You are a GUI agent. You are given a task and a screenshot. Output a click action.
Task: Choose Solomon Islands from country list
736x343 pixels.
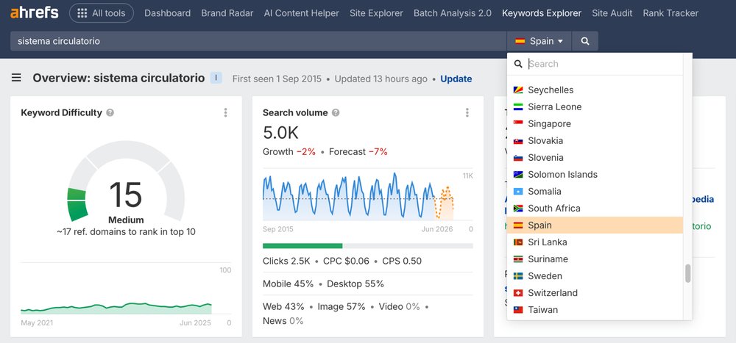[595, 174]
